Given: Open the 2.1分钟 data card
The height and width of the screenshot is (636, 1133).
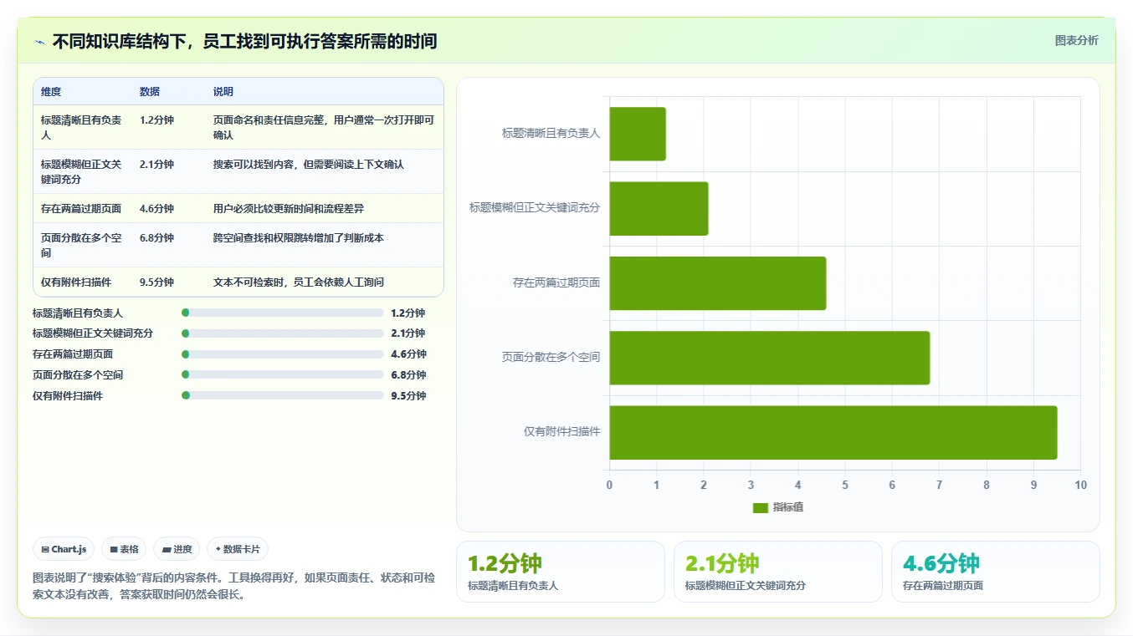Looking at the screenshot, I should pos(778,572).
